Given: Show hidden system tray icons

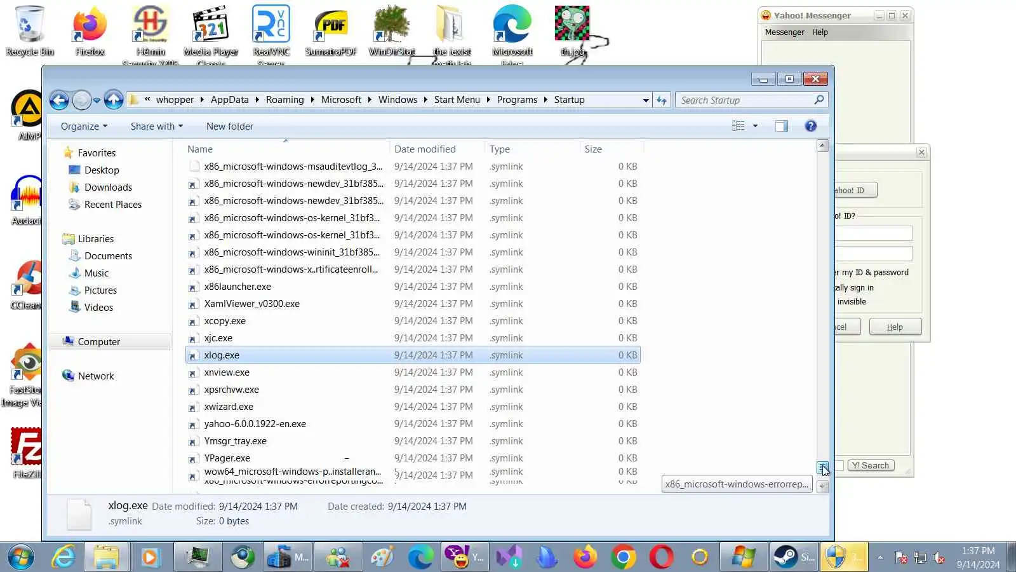Looking at the screenshot, I should pos(880,557).
